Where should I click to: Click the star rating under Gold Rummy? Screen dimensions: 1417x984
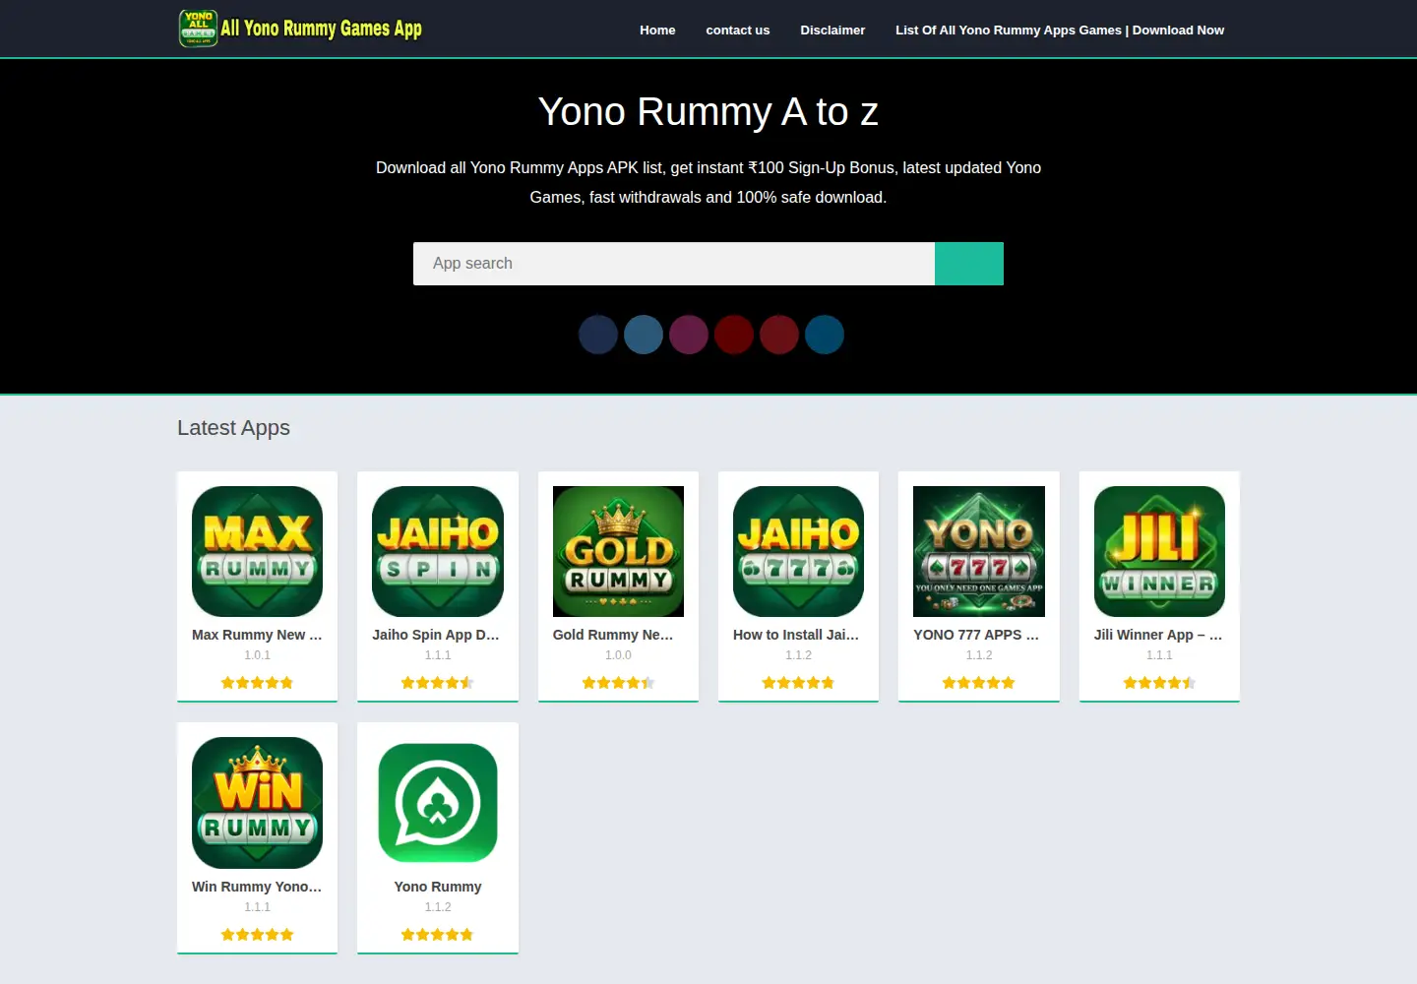coord(618,683)
